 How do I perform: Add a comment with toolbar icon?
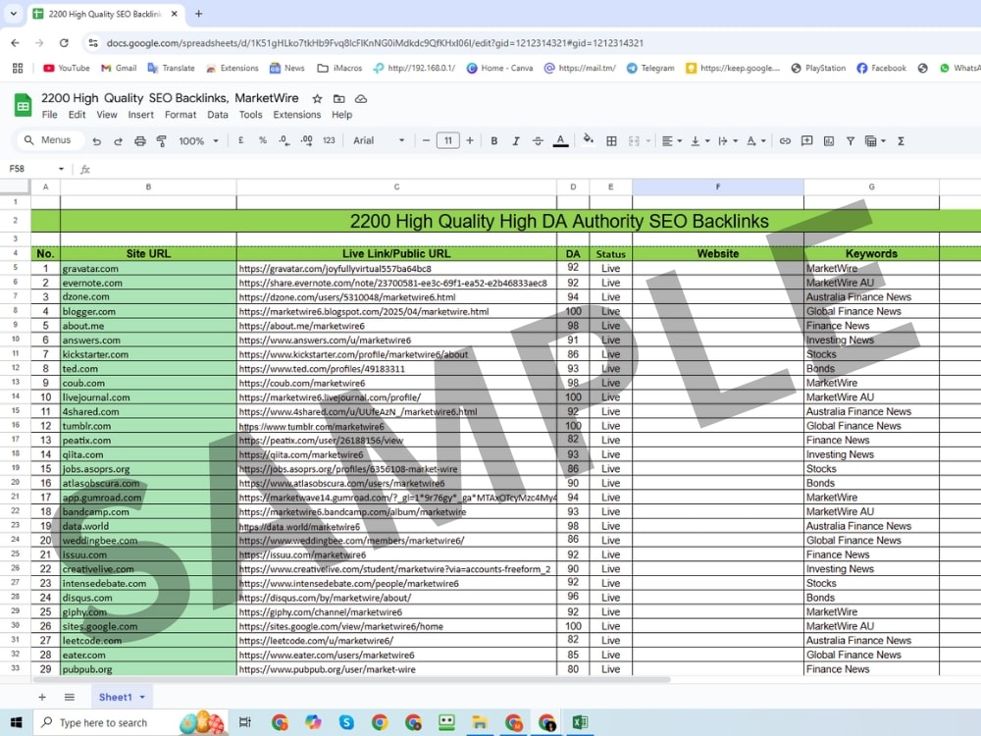[807, 140]
